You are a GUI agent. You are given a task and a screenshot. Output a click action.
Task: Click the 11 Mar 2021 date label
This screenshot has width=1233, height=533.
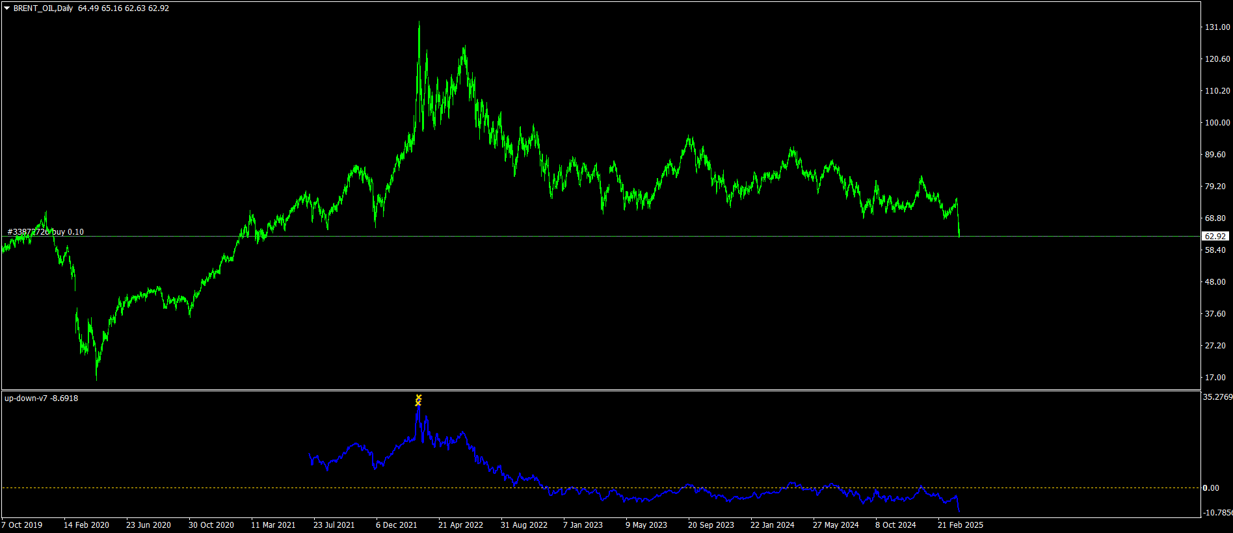[273, 525]
